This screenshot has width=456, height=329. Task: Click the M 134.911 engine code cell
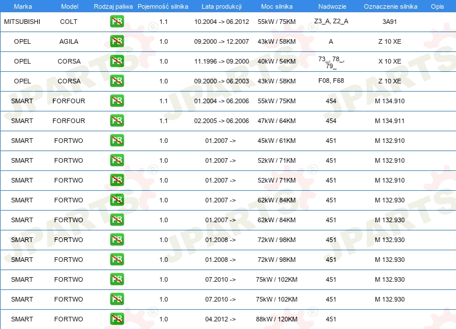389,121
